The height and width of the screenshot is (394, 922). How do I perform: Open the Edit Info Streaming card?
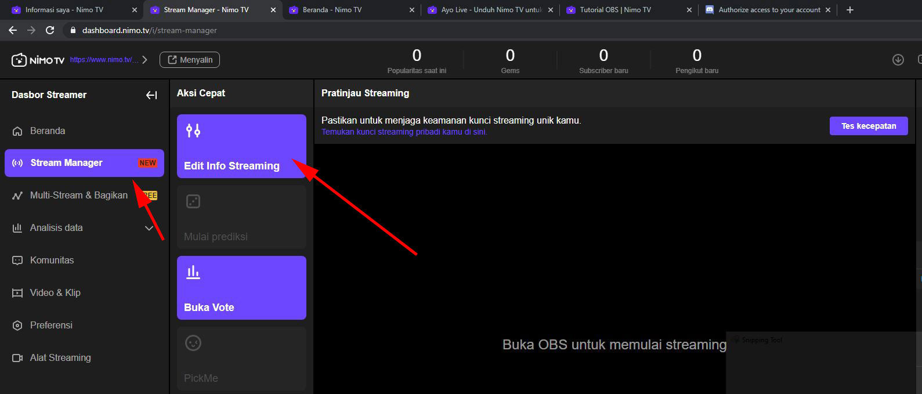[x=241, y=146]
